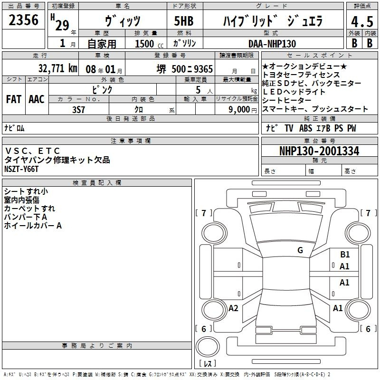Click the タイヤパンク修理キット欠品 note
380x380 pixels.
pyautogui.click(x=57, y=160)
